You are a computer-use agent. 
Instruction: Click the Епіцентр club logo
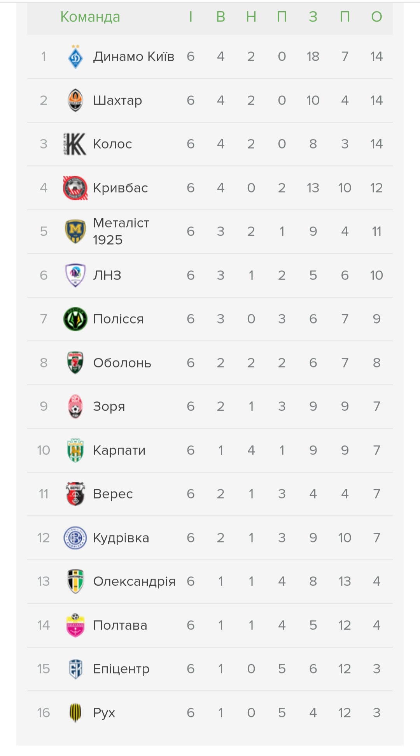coord(75,669)
